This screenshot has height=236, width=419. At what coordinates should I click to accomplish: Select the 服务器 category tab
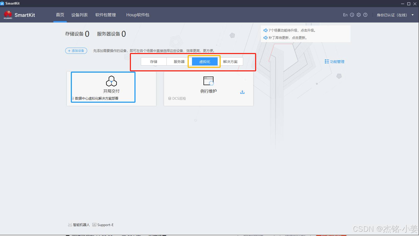tap(179, 62)
